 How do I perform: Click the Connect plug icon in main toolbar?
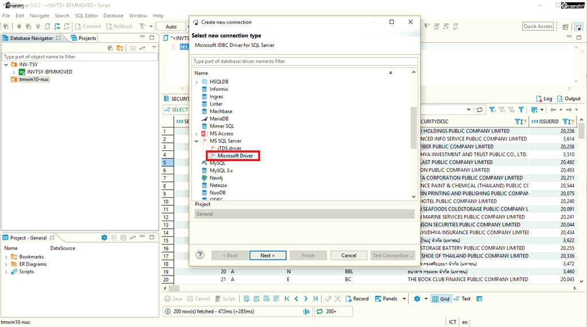[19, 26]
